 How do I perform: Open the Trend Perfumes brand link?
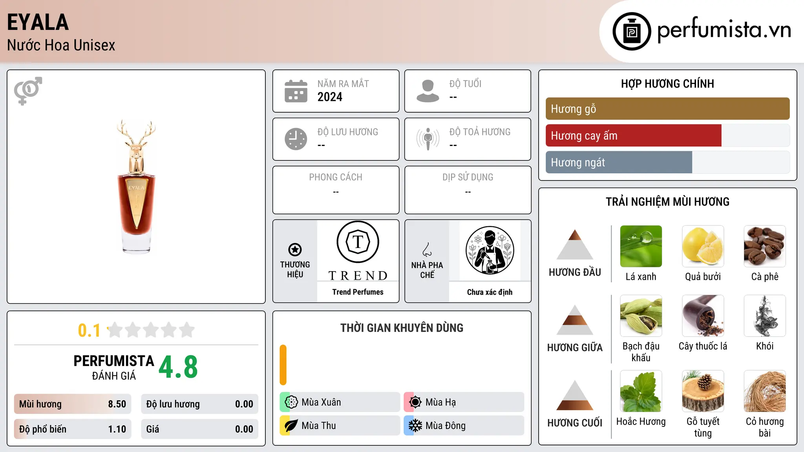pyautogui.click(x=358, y=292)
